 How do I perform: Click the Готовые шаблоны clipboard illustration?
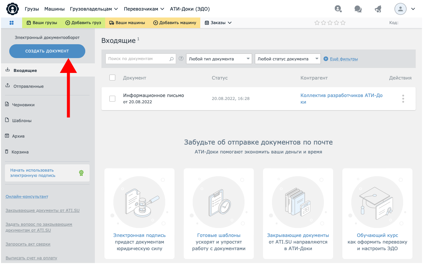coord(219,202)
